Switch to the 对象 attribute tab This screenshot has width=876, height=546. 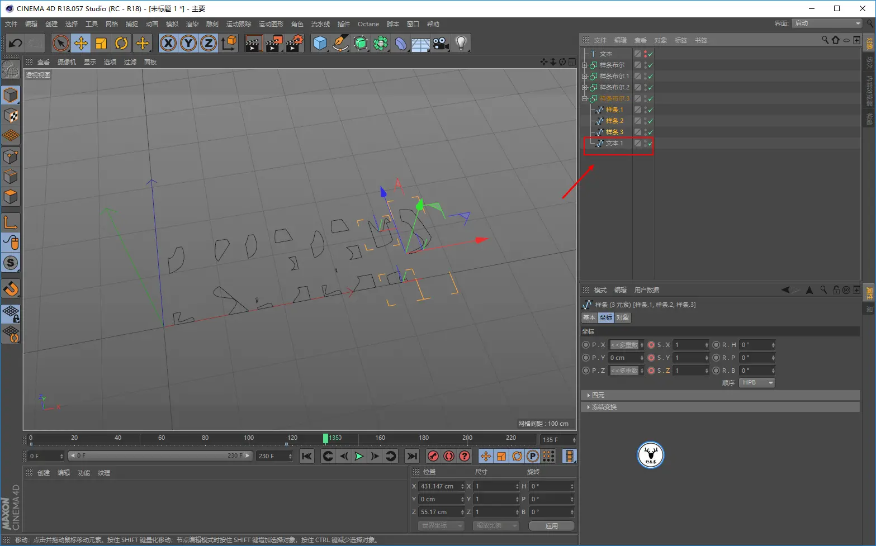point(623,317)
